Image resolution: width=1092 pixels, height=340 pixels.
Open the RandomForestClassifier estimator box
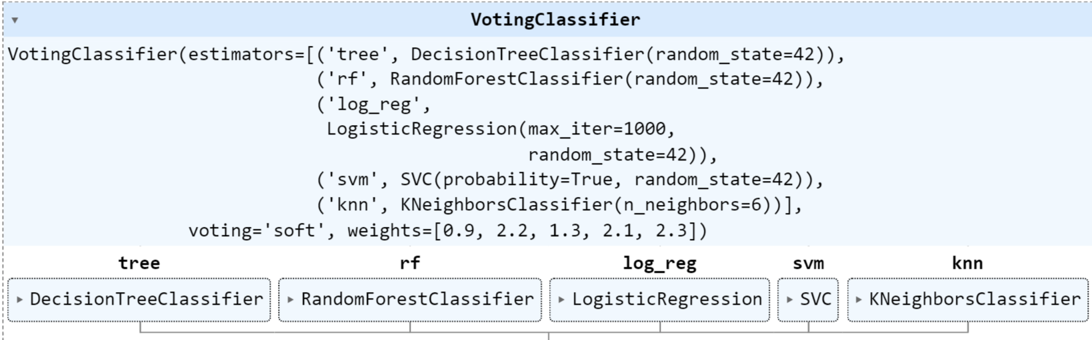(410, 300)
